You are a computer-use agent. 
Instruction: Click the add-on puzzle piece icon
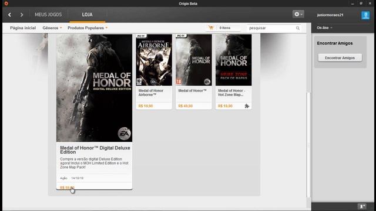tap(247, 106)
